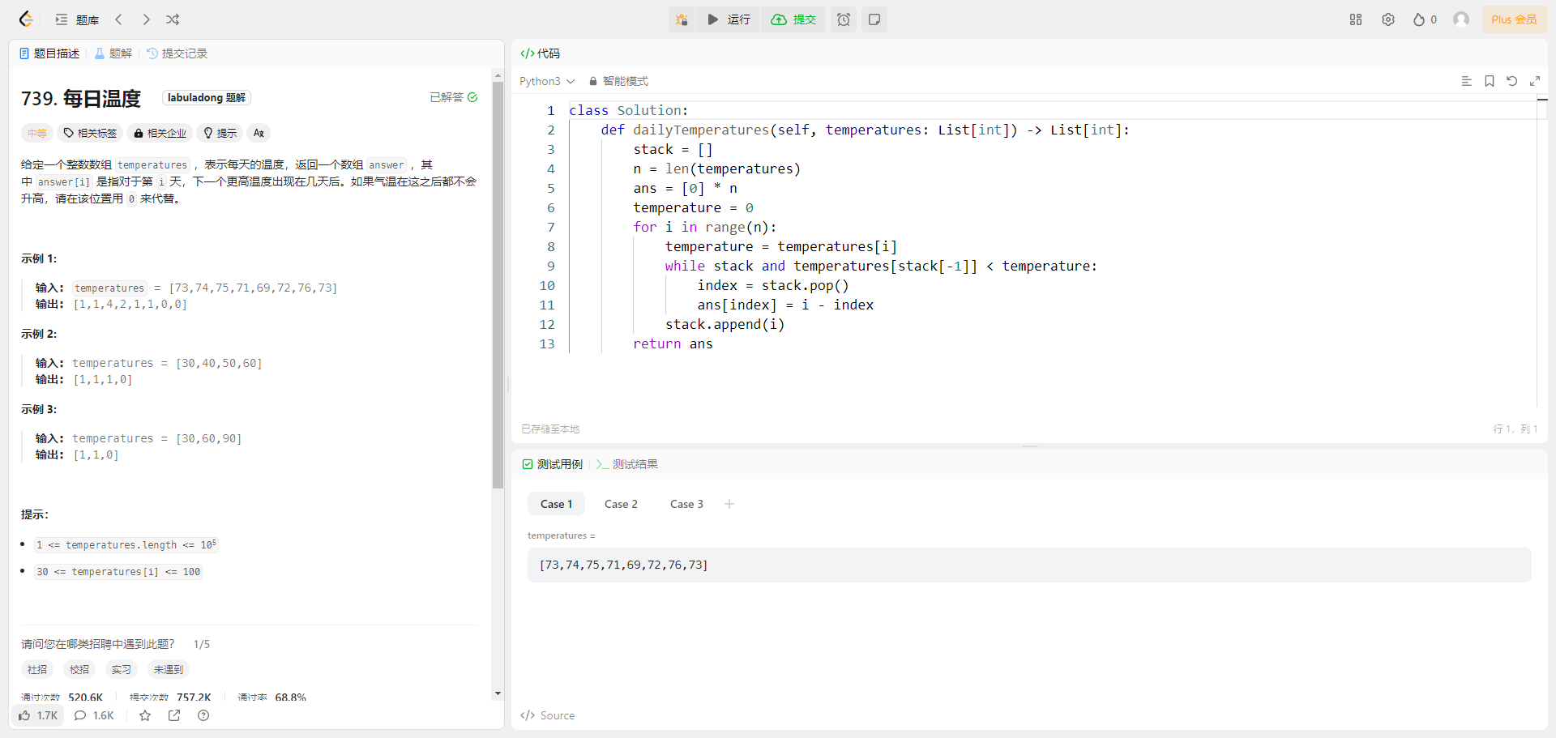Add a new test case with plus

point(729,504)
